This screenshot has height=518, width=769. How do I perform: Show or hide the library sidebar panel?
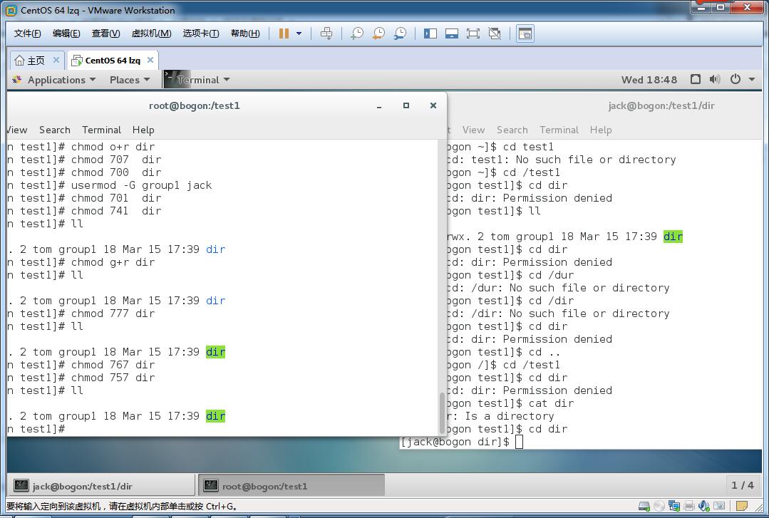[x=430, y=33]
